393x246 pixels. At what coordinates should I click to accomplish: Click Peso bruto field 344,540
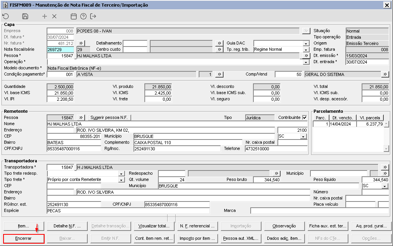pos(267,180)
